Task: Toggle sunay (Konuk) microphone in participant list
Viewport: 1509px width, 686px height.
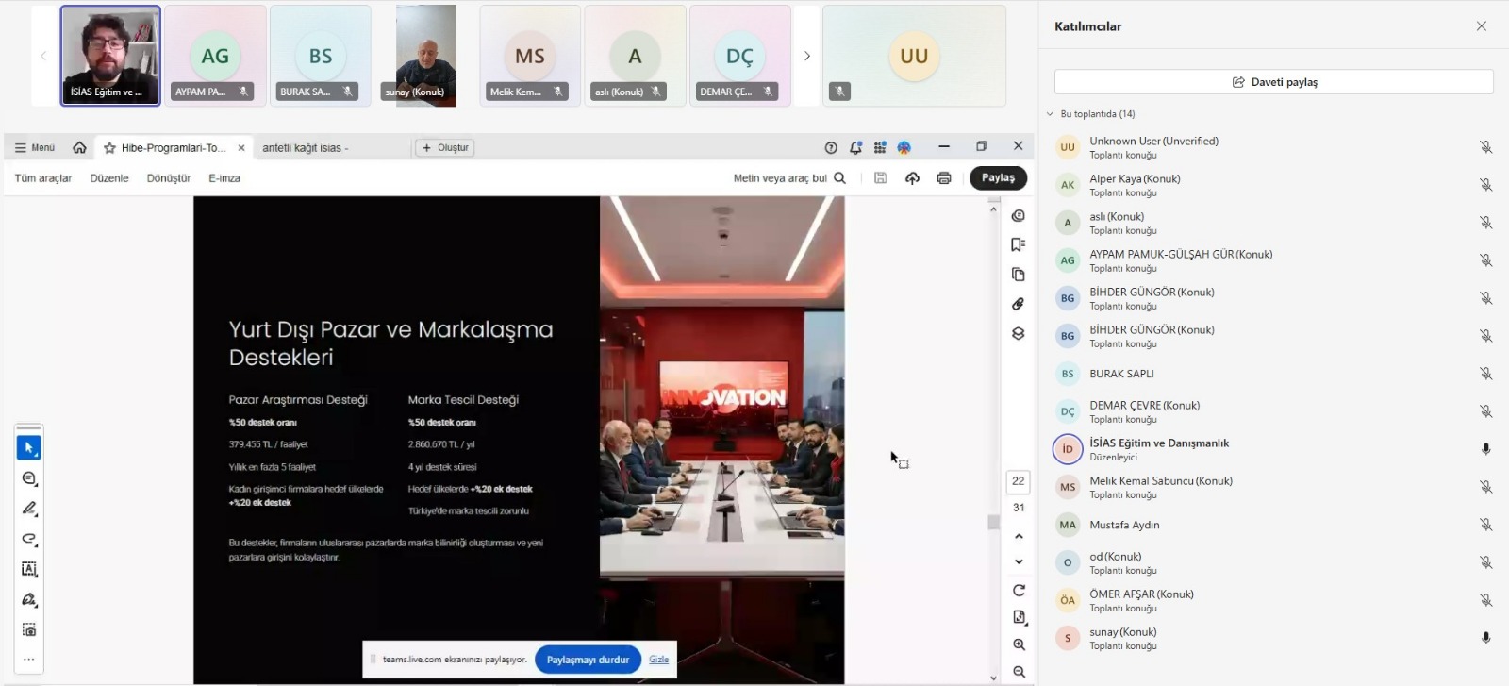Action: (x=1485, y=638)
